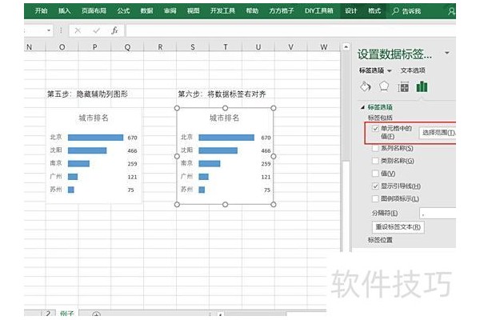This screenshot has height=320, width=480.
Task: Click label 259 in the left chart
Action: (132, 164)
